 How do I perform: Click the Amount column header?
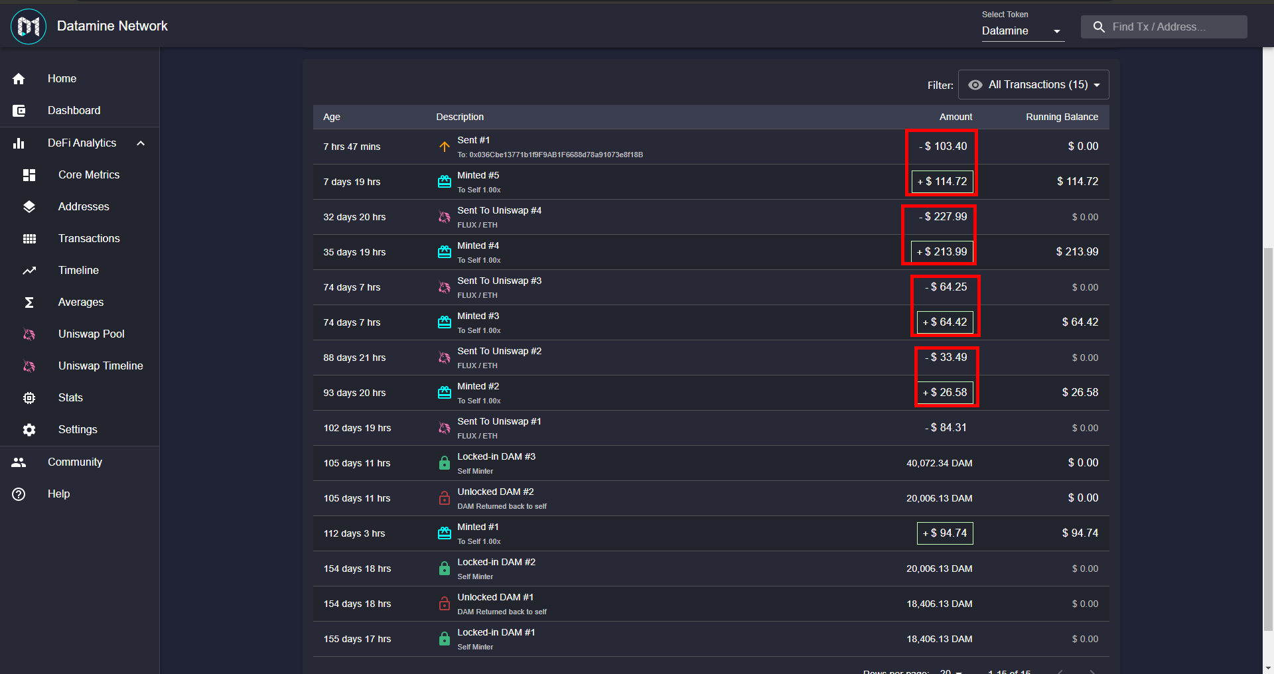955,117
